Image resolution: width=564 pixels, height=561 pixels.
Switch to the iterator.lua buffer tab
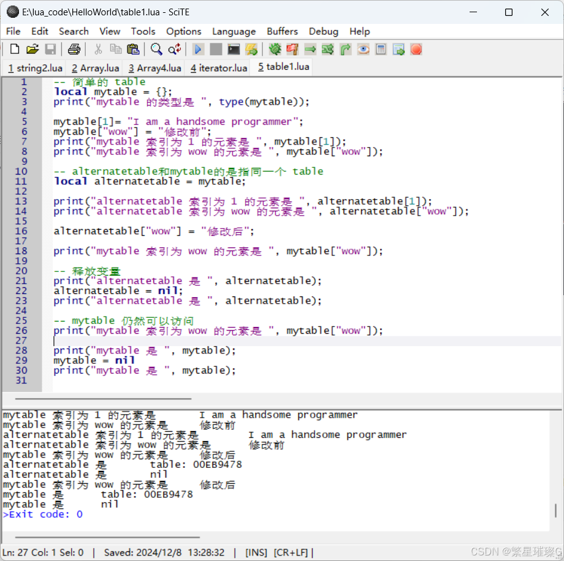(x=218, y=67)
